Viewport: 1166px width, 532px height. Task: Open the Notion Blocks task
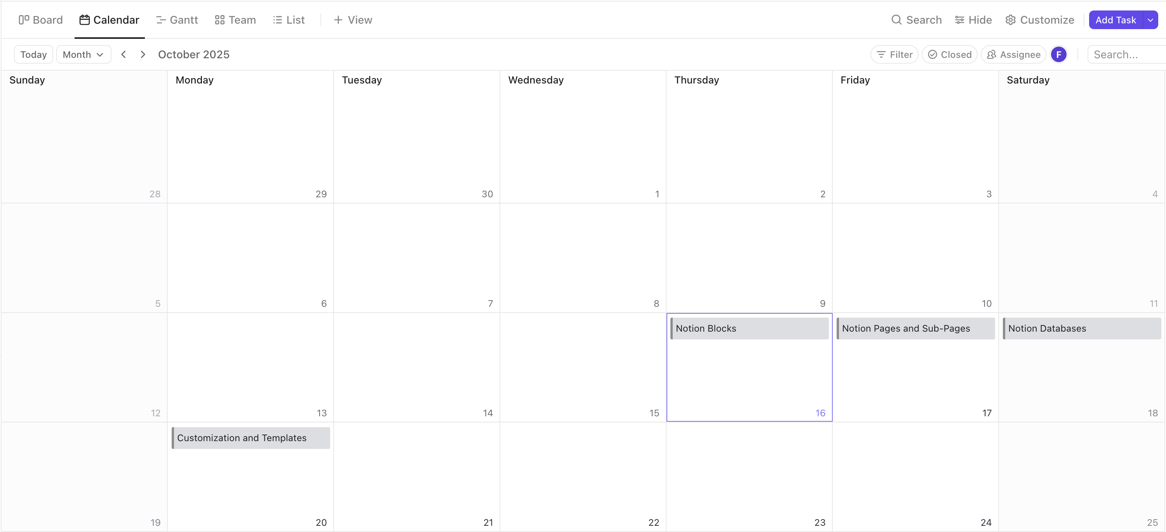click(749, 329)
